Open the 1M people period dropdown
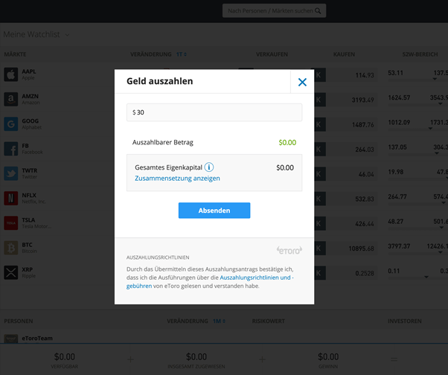 (219, 321)
